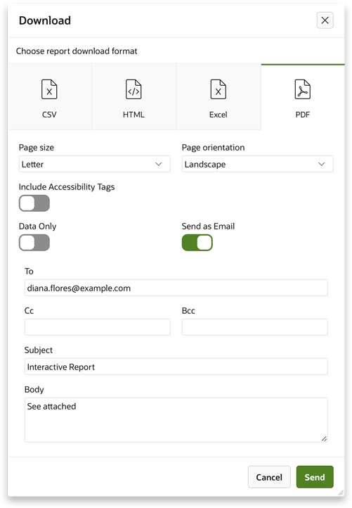352x508 pixels.
Task: Click the Subject text field
Action: point(176,367)
